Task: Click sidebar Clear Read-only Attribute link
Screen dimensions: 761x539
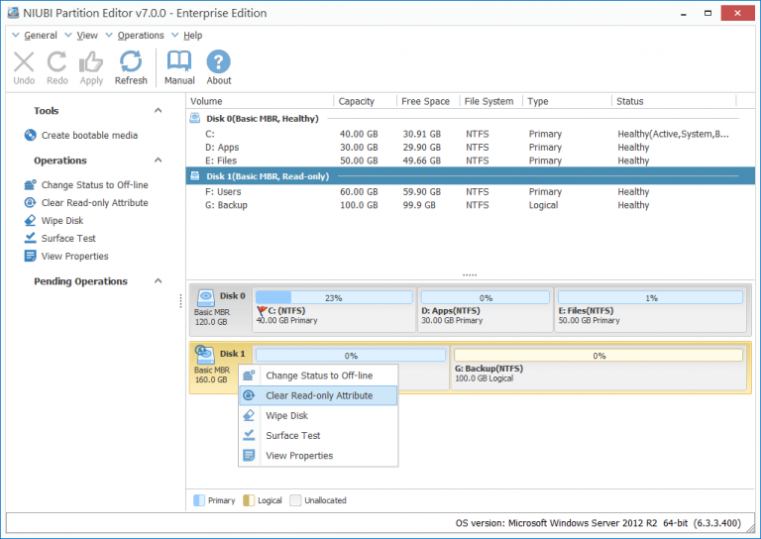Action: 95,203
